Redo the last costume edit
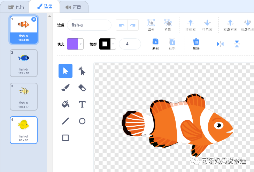This screenshot has height=172, width=254. click(133, 25)
